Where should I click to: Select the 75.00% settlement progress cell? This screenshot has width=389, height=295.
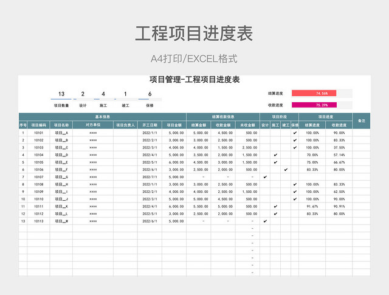point(312,162)
